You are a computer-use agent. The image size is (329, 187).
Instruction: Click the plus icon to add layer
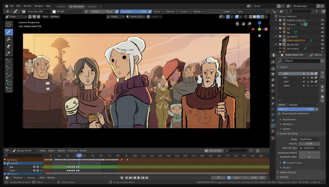(322, 73)
